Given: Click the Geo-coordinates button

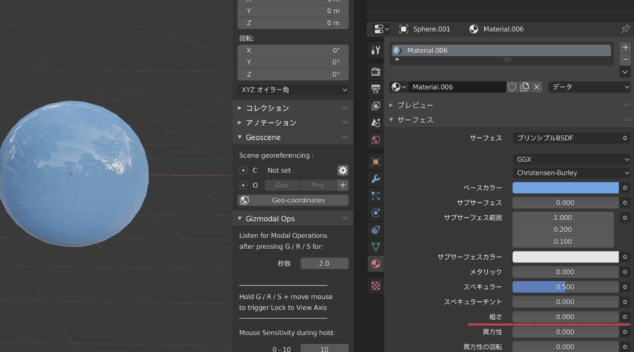Looking at the screenshot, I should coord(293,200).
